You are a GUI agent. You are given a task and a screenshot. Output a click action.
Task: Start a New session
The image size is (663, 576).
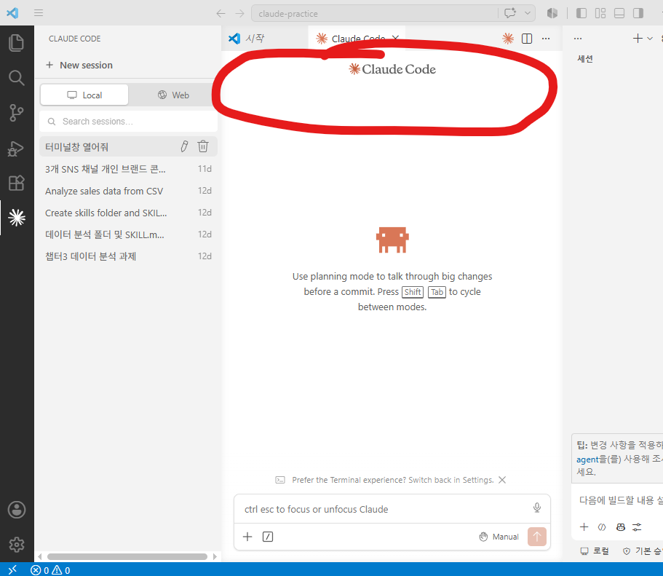(79, 66)
